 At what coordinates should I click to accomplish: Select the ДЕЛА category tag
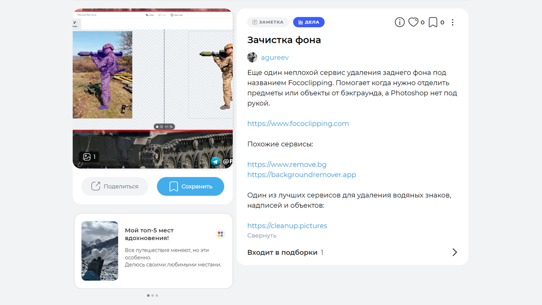(x=309, y=22)
